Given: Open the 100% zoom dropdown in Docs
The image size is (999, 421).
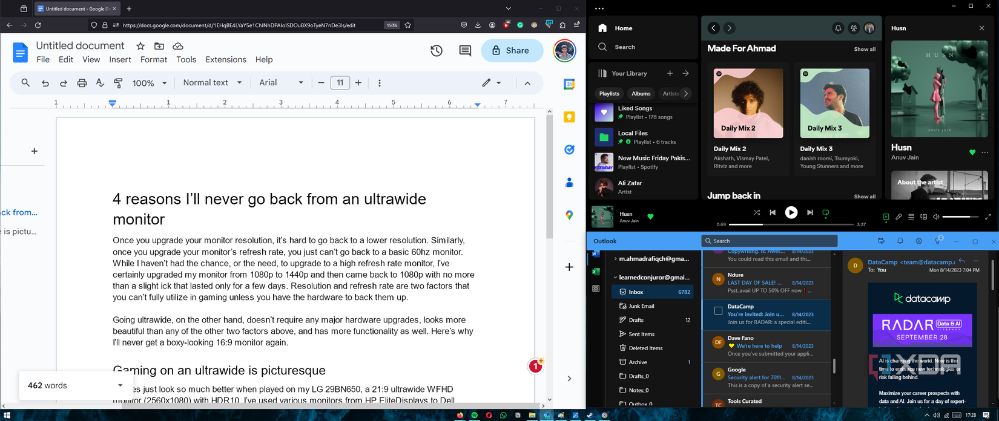Looking at the screenshot, I should tap(150, 83).
